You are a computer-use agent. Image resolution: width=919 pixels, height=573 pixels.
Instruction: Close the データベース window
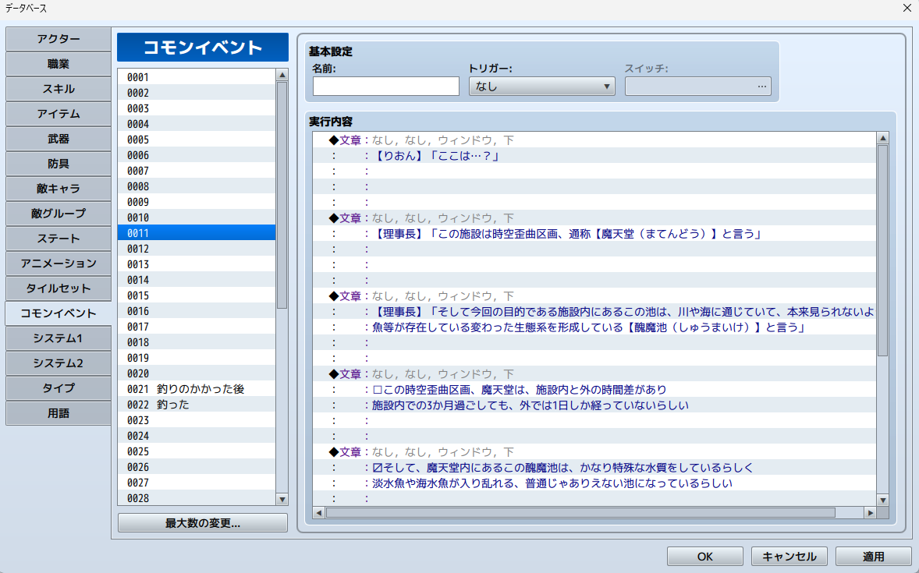(906, 9)
